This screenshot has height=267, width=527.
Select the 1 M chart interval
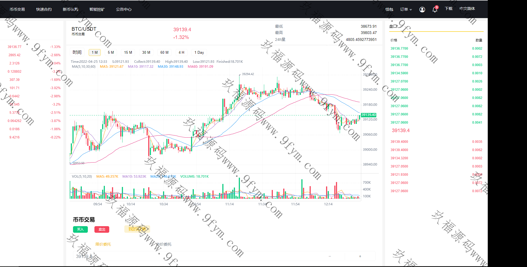pos(95,52)
